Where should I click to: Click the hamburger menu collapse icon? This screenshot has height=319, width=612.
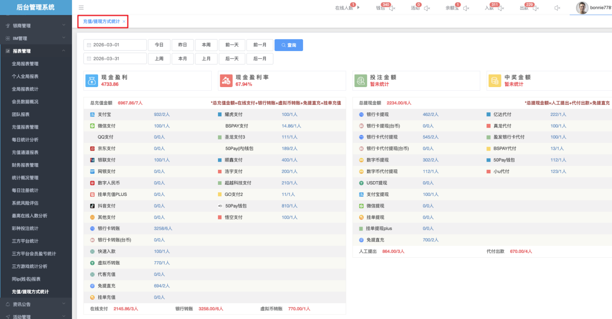tap(81, 8)
